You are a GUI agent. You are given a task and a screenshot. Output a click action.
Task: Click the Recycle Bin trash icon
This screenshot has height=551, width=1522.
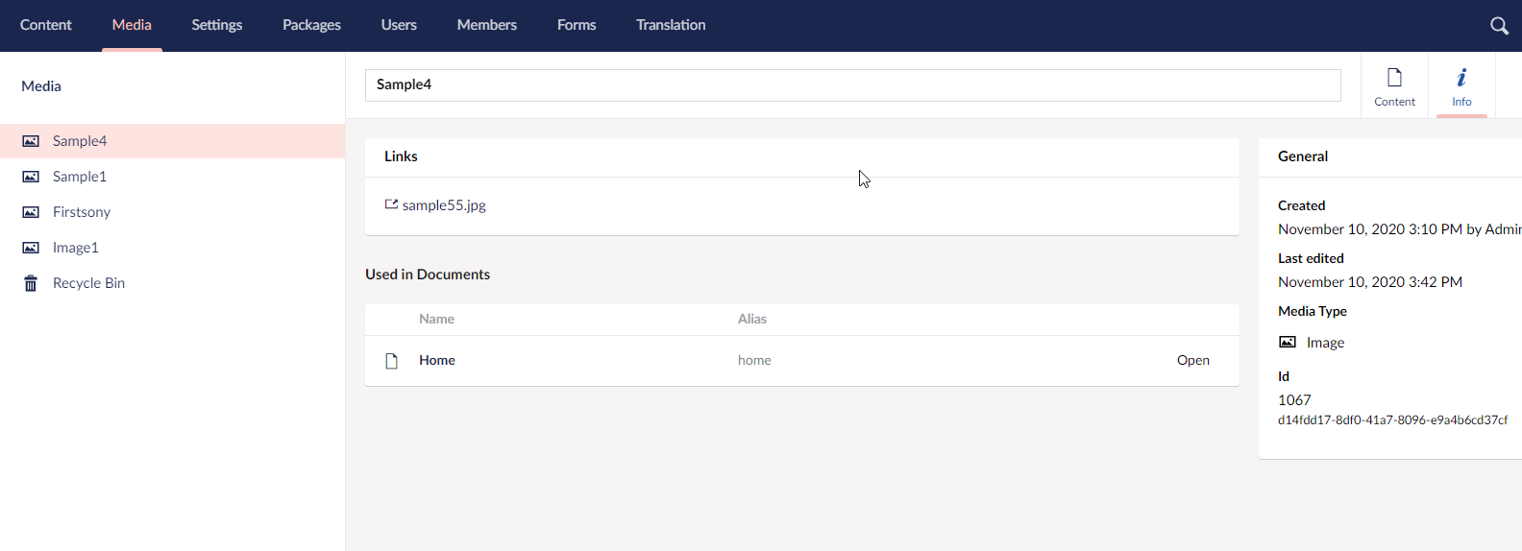click(x=31, y=283)
